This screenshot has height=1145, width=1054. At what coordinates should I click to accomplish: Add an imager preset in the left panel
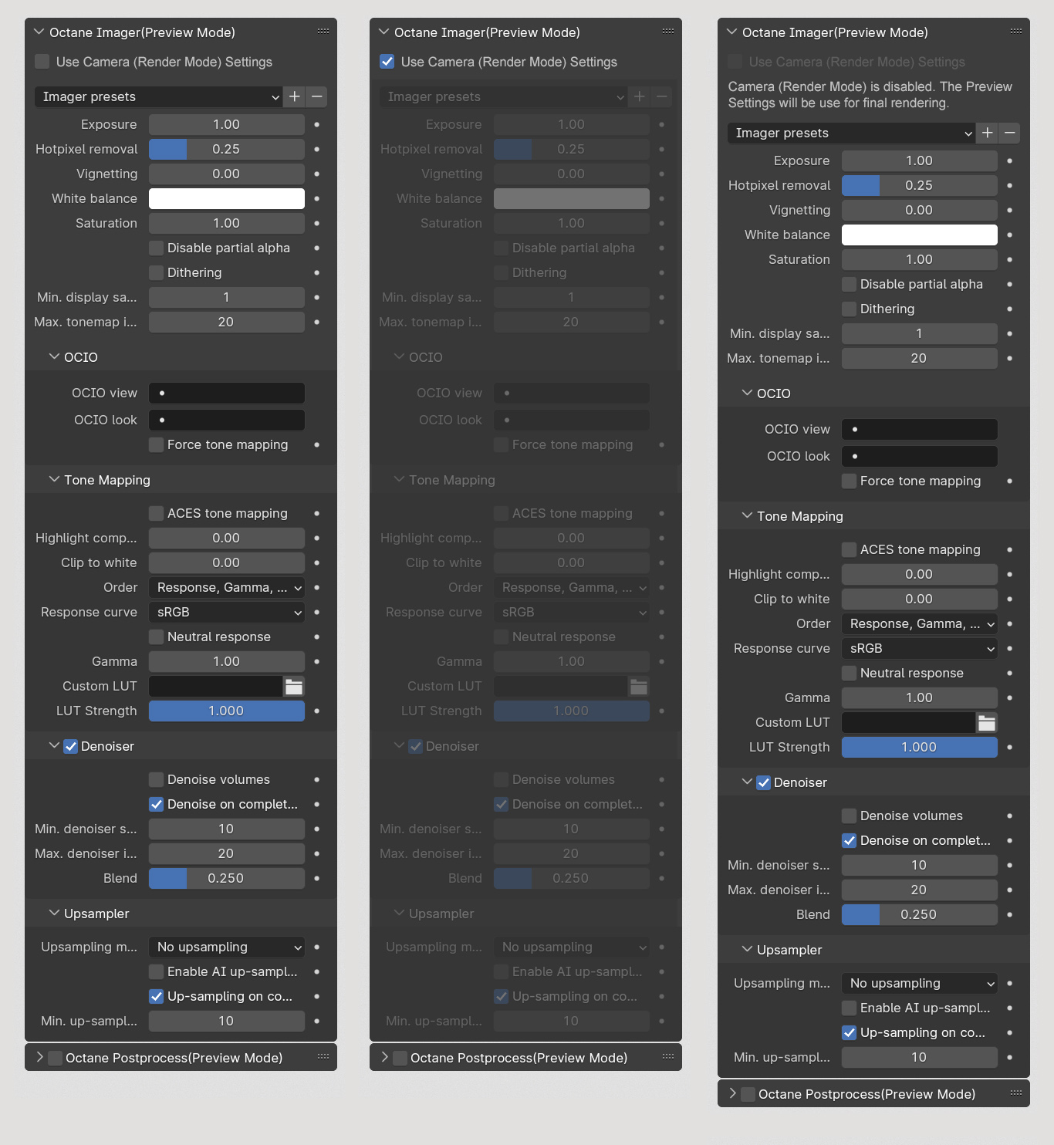click(x=295, y=96)
